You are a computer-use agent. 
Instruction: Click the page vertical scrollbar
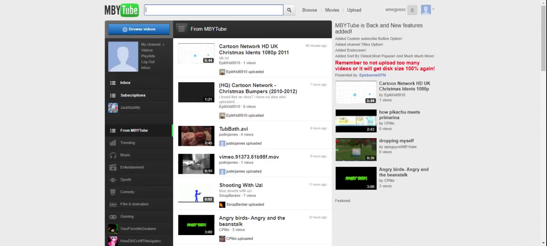click(x=544, y=38)
